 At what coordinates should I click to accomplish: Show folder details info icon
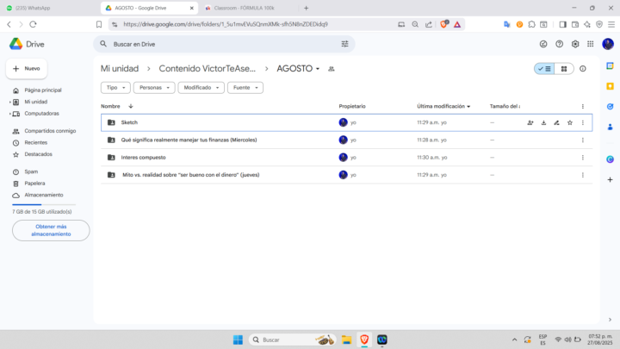[x=583, y=68]
